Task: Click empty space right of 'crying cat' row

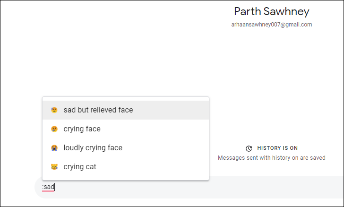Action: pyautogui.click(x=153, y=167)
